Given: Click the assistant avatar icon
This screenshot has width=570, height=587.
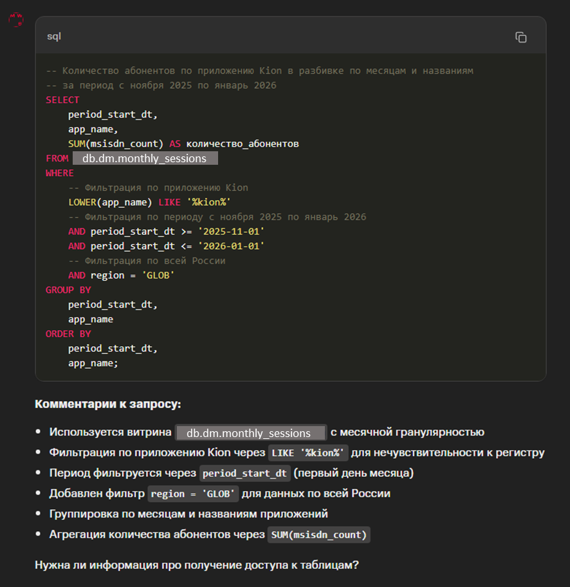Looking at the screenshot, I should coord(16,19).
